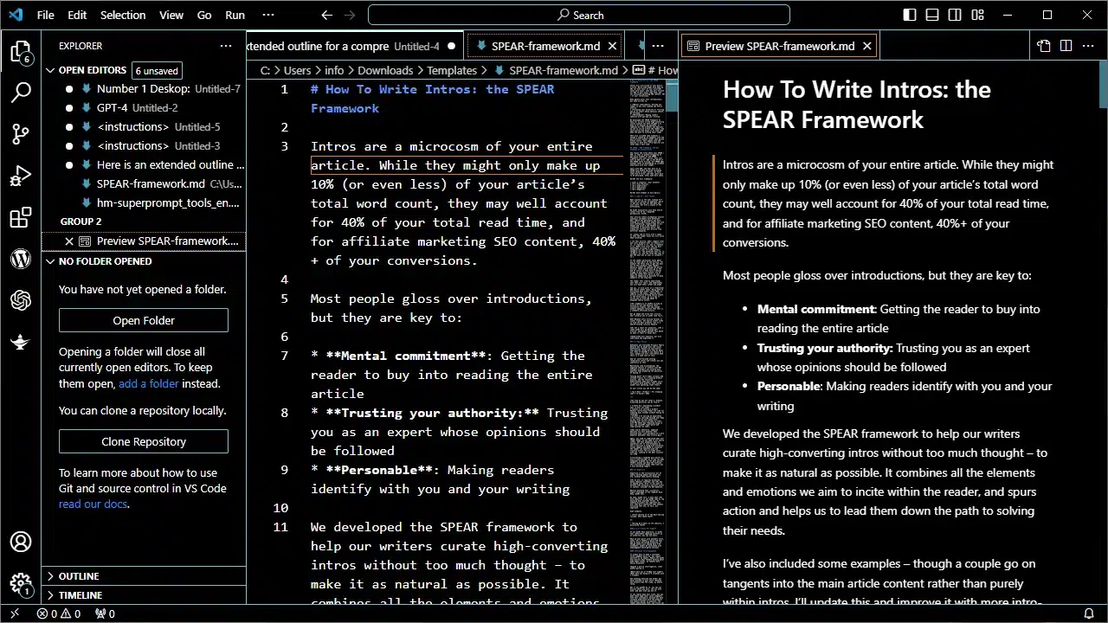Click the Search command center box
The width and height of the screenshot is (1108, 623).
579,15
